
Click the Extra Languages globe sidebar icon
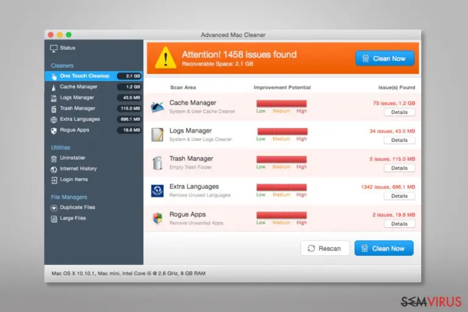54,119
